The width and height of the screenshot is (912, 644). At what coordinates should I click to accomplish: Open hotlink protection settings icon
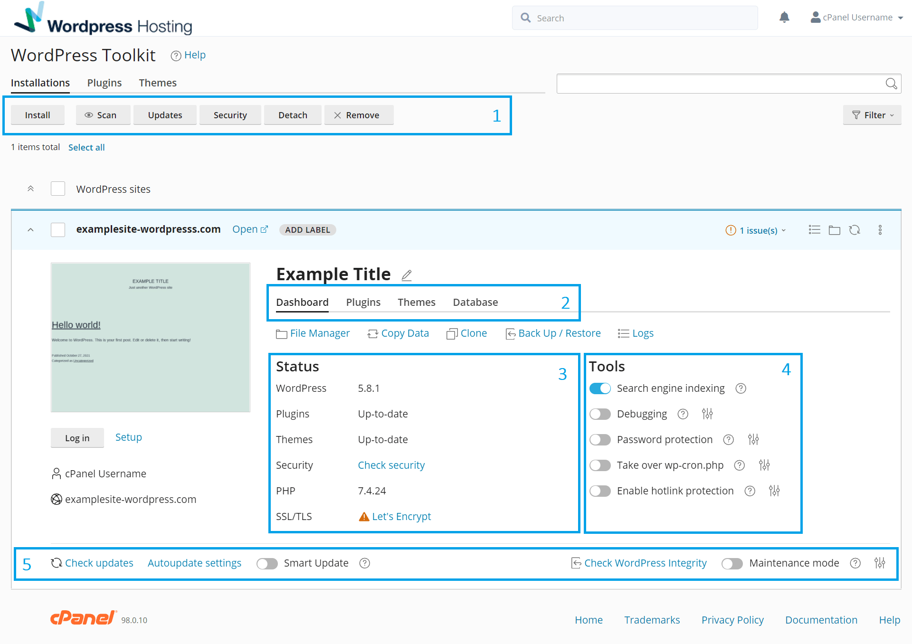click(774, 491)
